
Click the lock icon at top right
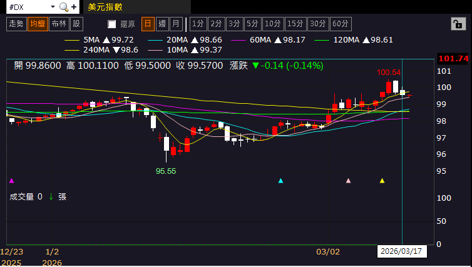click(x=458, y=24)
